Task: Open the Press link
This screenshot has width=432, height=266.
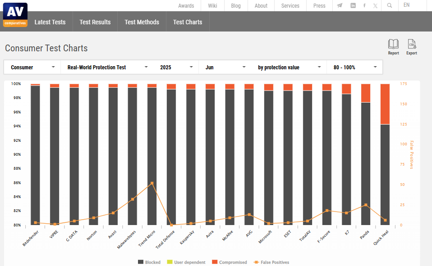Action: coord(319,5)
